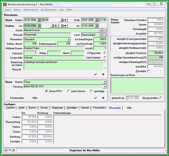Click calendar-arrow button next to Beginn time
Image resolution: width=169 pixels, height=156 pixels.
pos(63,20)
